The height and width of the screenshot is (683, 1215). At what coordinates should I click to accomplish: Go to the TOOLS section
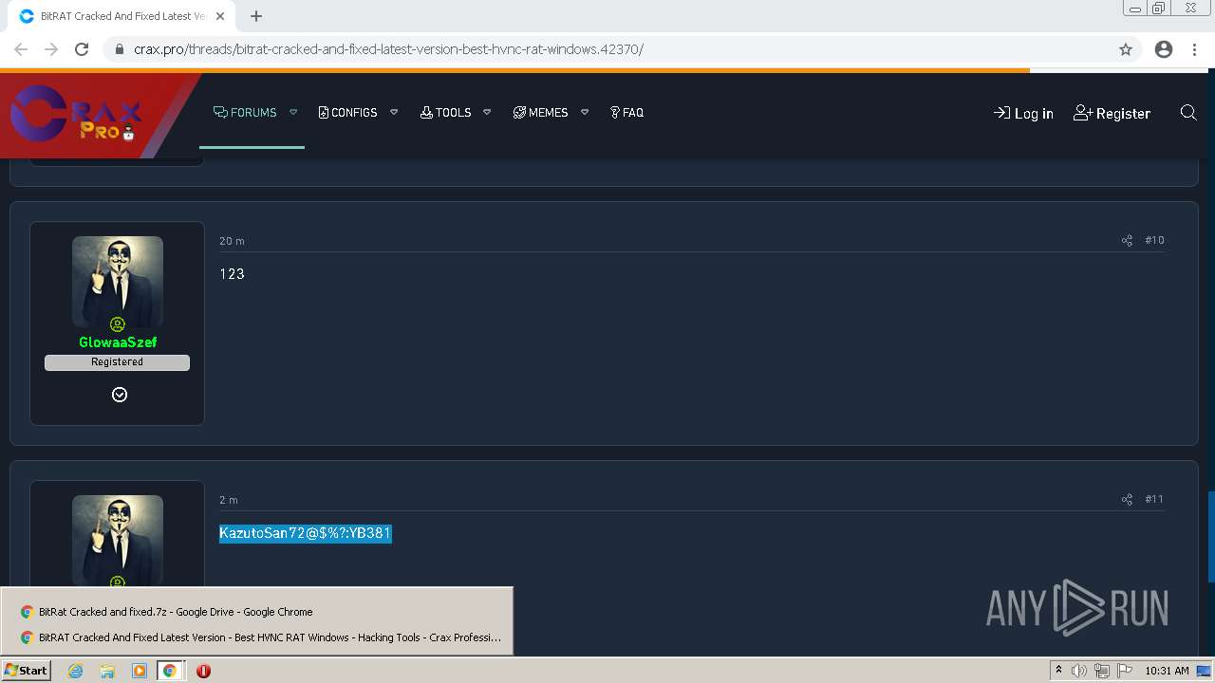[445, 112]
